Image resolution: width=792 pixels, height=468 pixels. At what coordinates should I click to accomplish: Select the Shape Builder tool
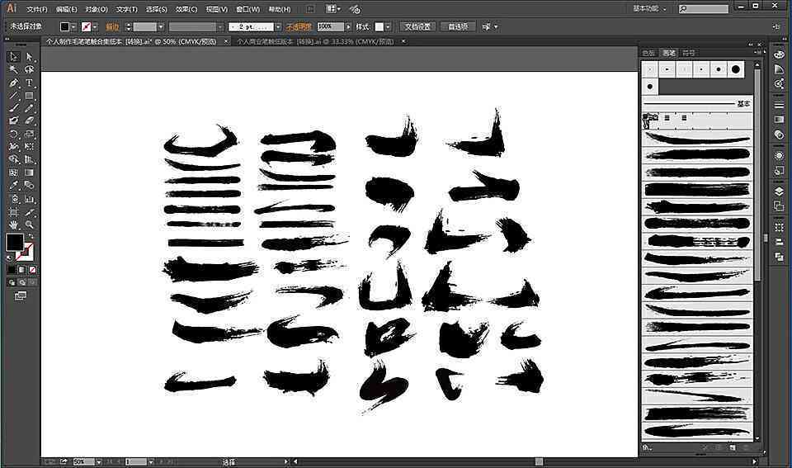click(14, 159)
